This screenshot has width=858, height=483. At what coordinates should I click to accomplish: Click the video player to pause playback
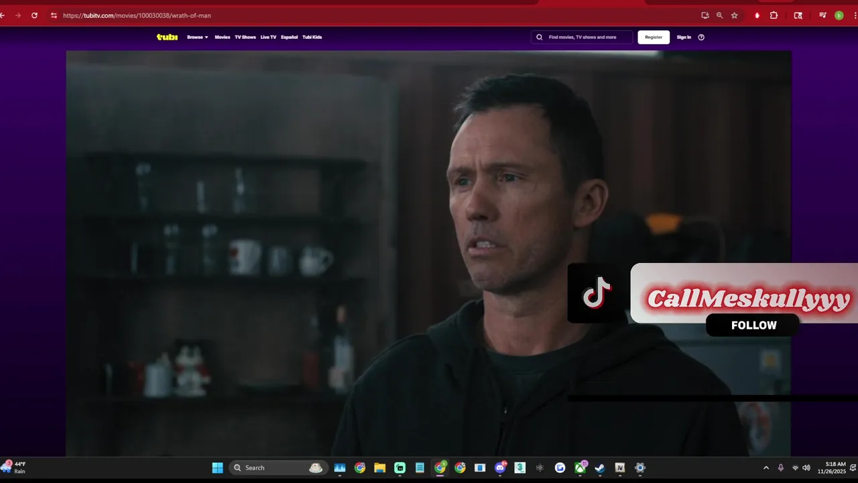(x=429, y=254)
